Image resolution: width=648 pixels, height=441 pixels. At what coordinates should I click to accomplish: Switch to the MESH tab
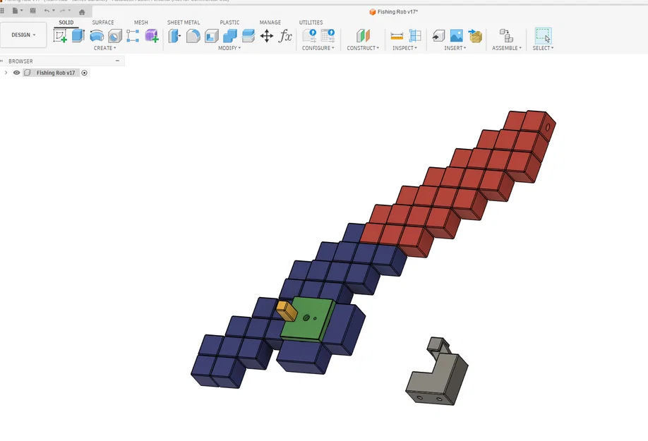click(141, 23)
